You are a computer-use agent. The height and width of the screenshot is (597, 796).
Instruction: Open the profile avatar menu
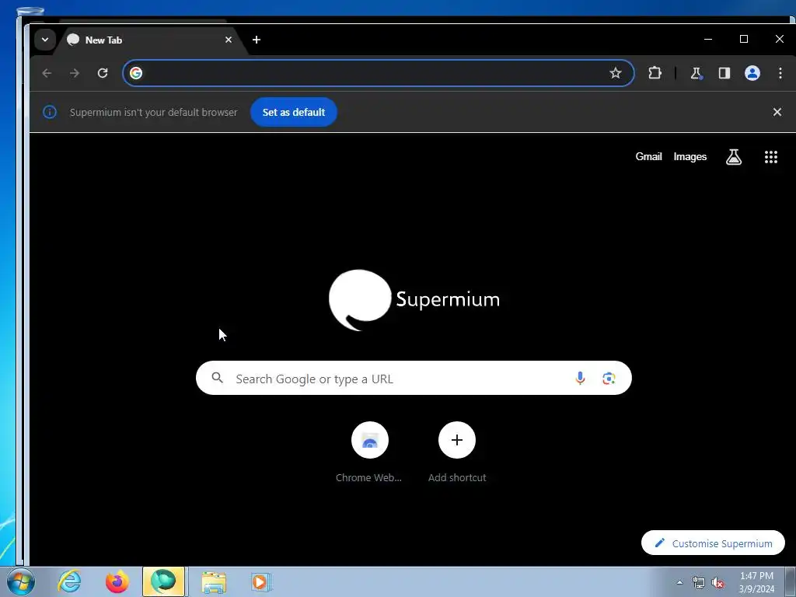click(x=752, y=73)
